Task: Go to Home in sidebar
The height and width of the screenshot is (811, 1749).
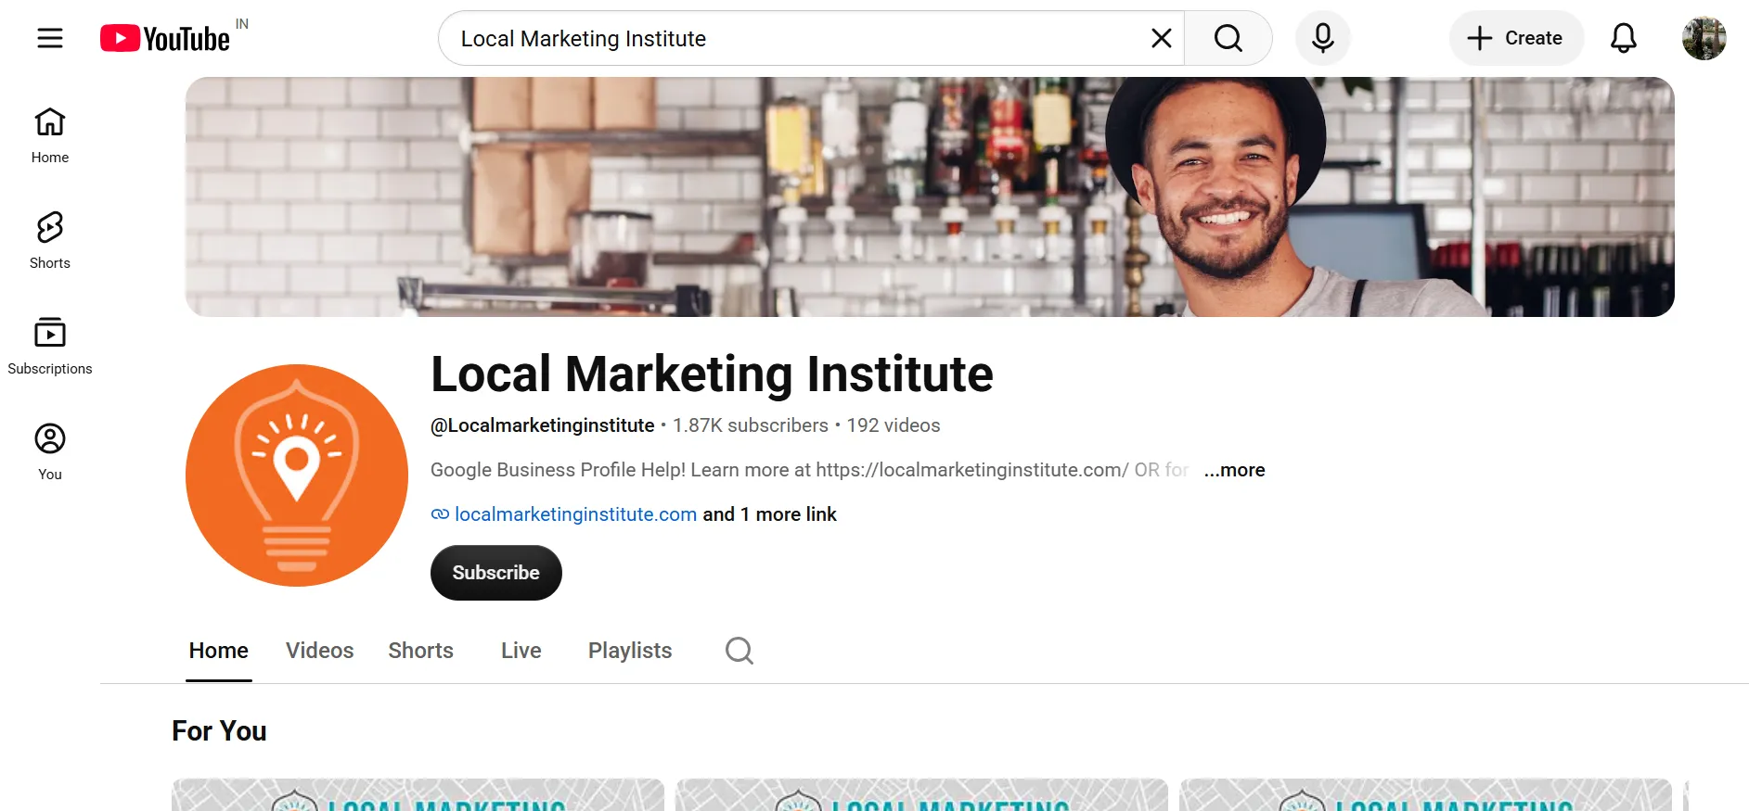Action: 50,135
